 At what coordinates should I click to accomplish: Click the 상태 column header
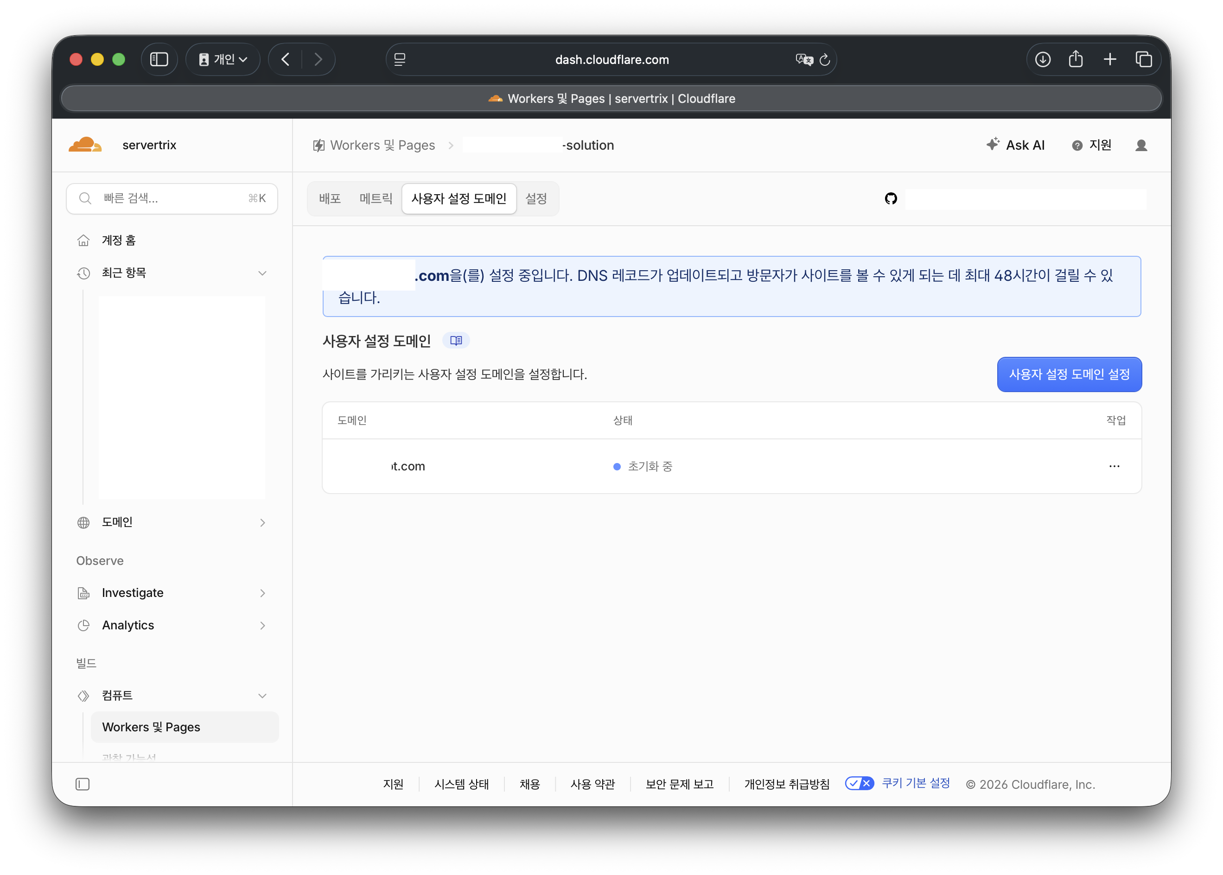pos(623,420)
